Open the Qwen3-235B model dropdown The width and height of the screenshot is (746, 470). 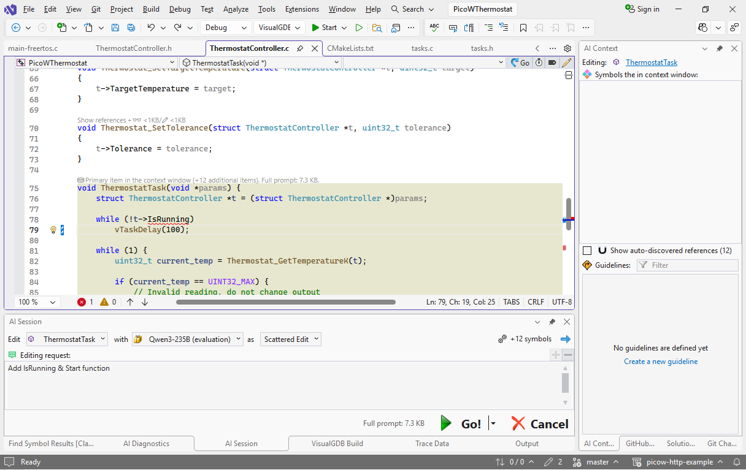coord(188,339)
